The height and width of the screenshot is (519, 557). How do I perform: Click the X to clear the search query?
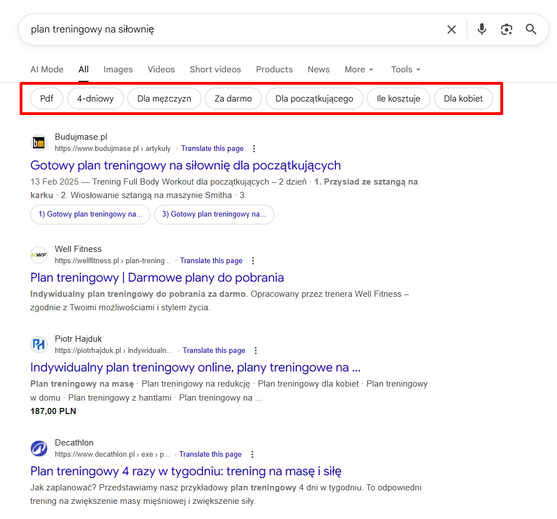(x=452, y=29)
